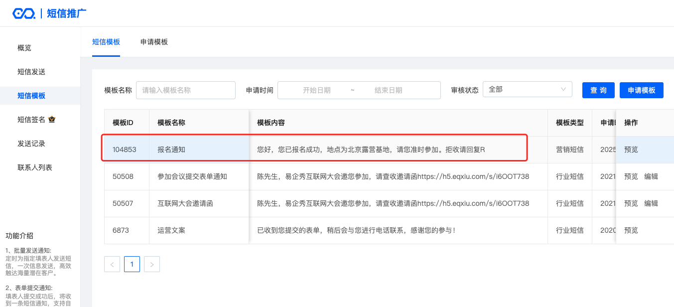Preview the 报名通知 template

click(631, 150)
